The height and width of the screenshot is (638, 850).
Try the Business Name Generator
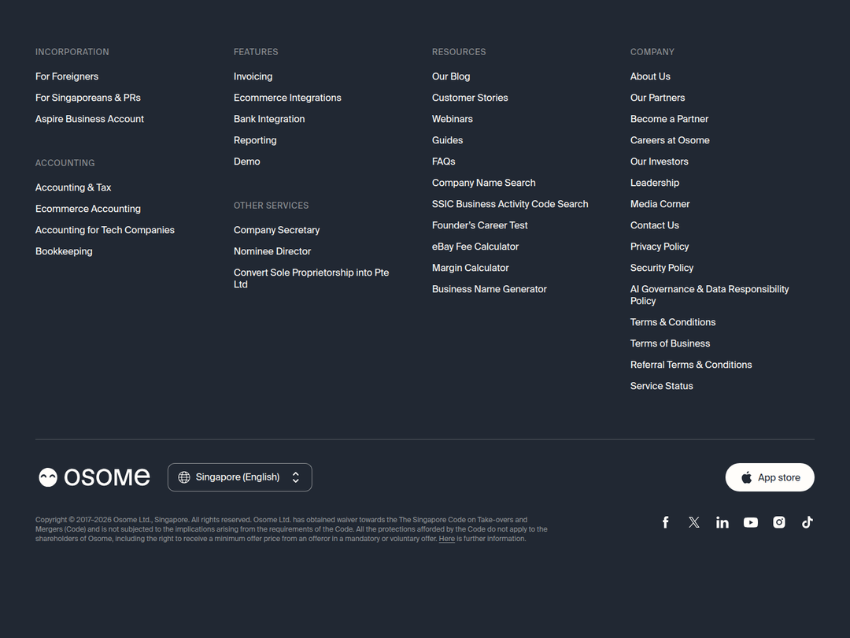[x=489, y=289]
